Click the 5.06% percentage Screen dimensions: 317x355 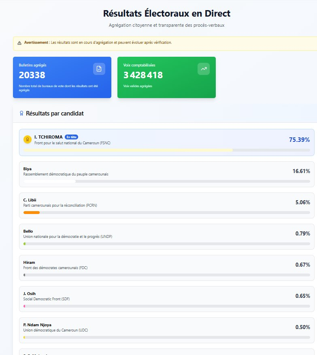[303, 202]
